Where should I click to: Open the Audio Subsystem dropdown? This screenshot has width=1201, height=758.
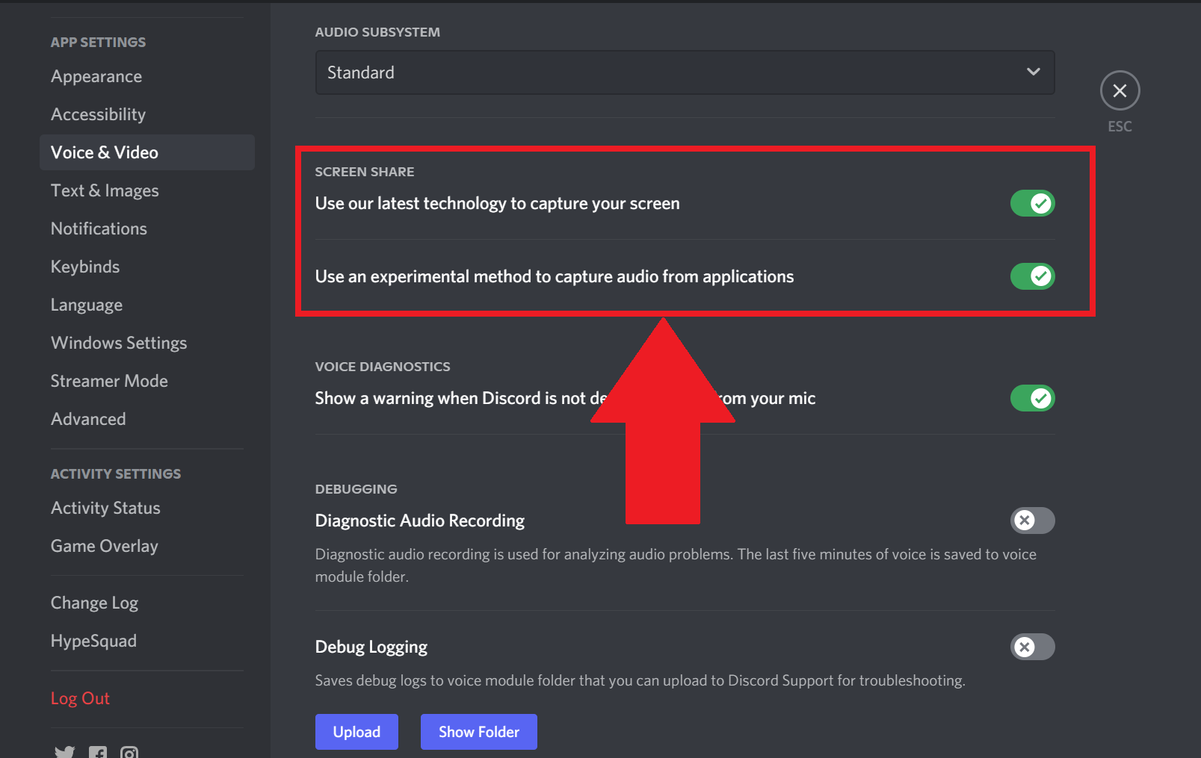(684, 72)
